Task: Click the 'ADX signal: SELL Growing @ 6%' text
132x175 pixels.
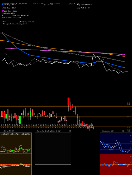Action: click(x=15, y=24)
